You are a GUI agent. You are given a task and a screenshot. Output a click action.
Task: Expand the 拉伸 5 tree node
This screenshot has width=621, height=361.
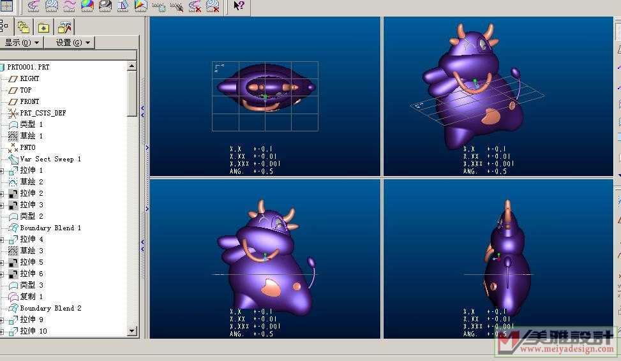pyautogui.click(x=2, y=263)
